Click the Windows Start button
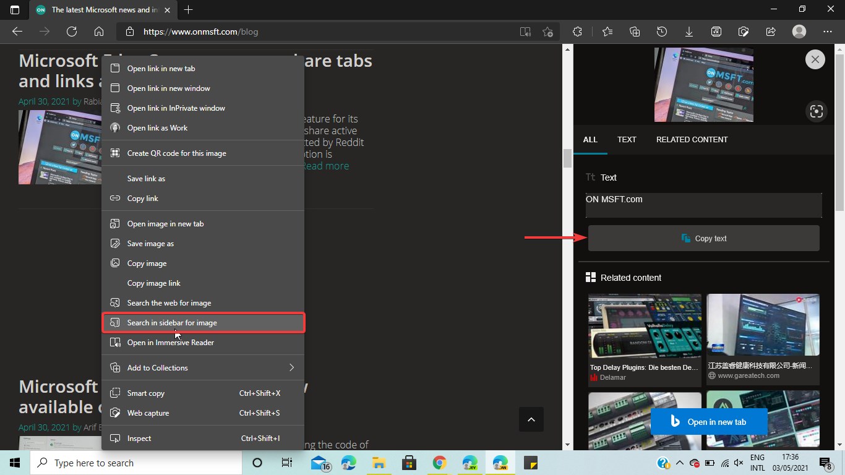Viewport: 845px width, 475px height. coord(15,463)
